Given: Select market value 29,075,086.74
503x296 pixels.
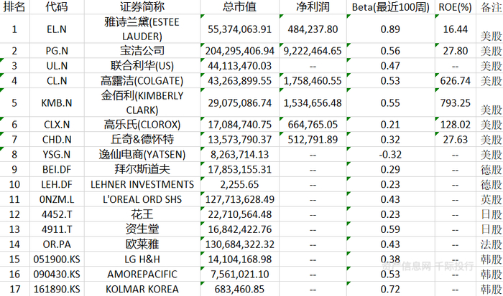Looking at the screenshot, I should [239, 103].
